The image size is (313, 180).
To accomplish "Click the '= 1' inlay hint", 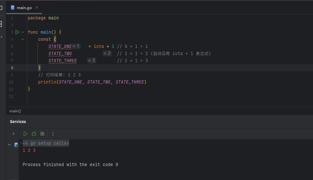I will click(76, 46).
